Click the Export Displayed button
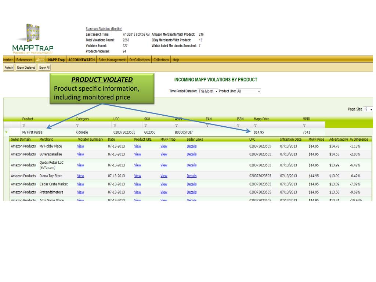 26,68
